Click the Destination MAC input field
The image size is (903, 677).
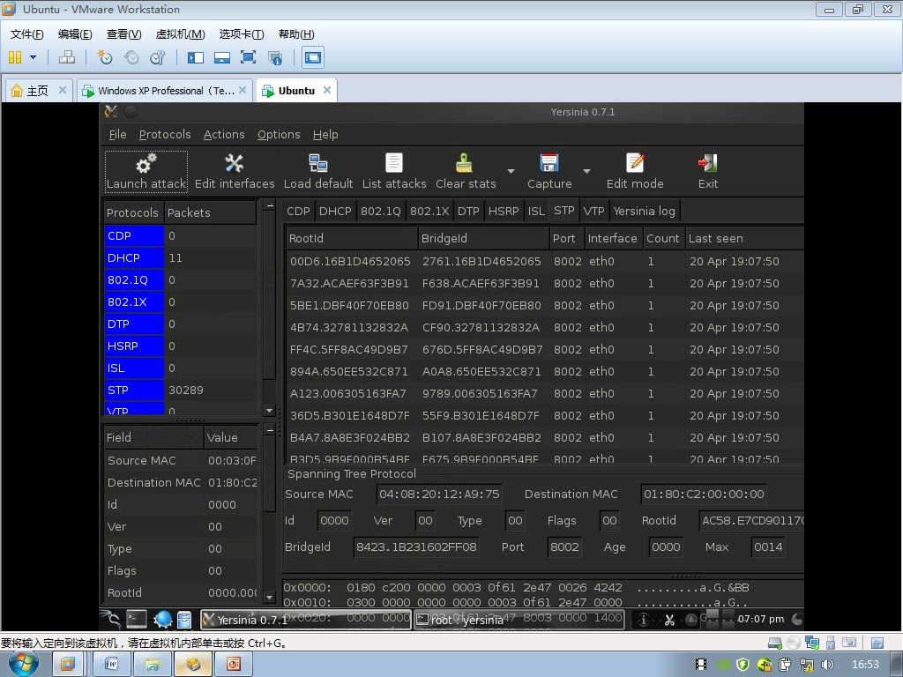click(704, 494)
